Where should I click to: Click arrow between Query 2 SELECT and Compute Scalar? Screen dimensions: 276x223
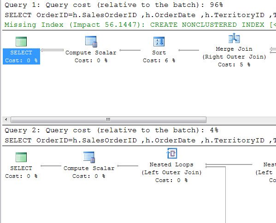pos(51,166)
